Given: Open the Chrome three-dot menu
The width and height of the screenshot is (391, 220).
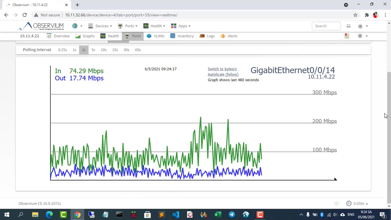Looking at the screenshot, I should coord(386,15).
